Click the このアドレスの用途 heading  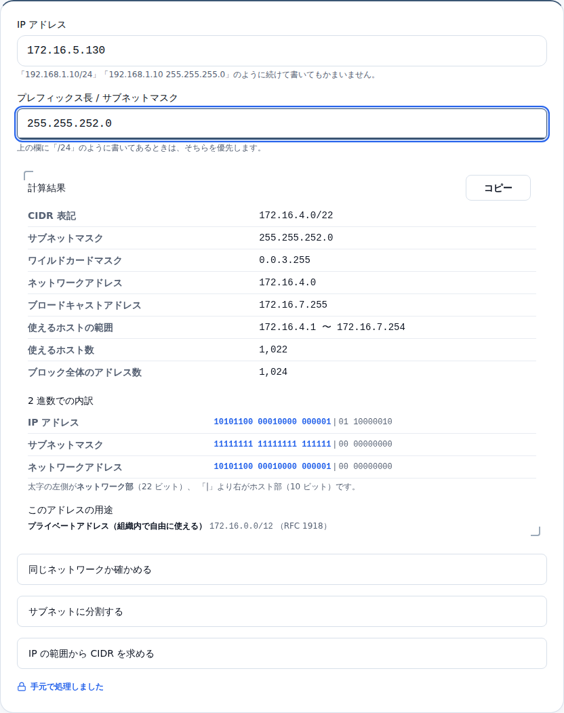point(70,510)
